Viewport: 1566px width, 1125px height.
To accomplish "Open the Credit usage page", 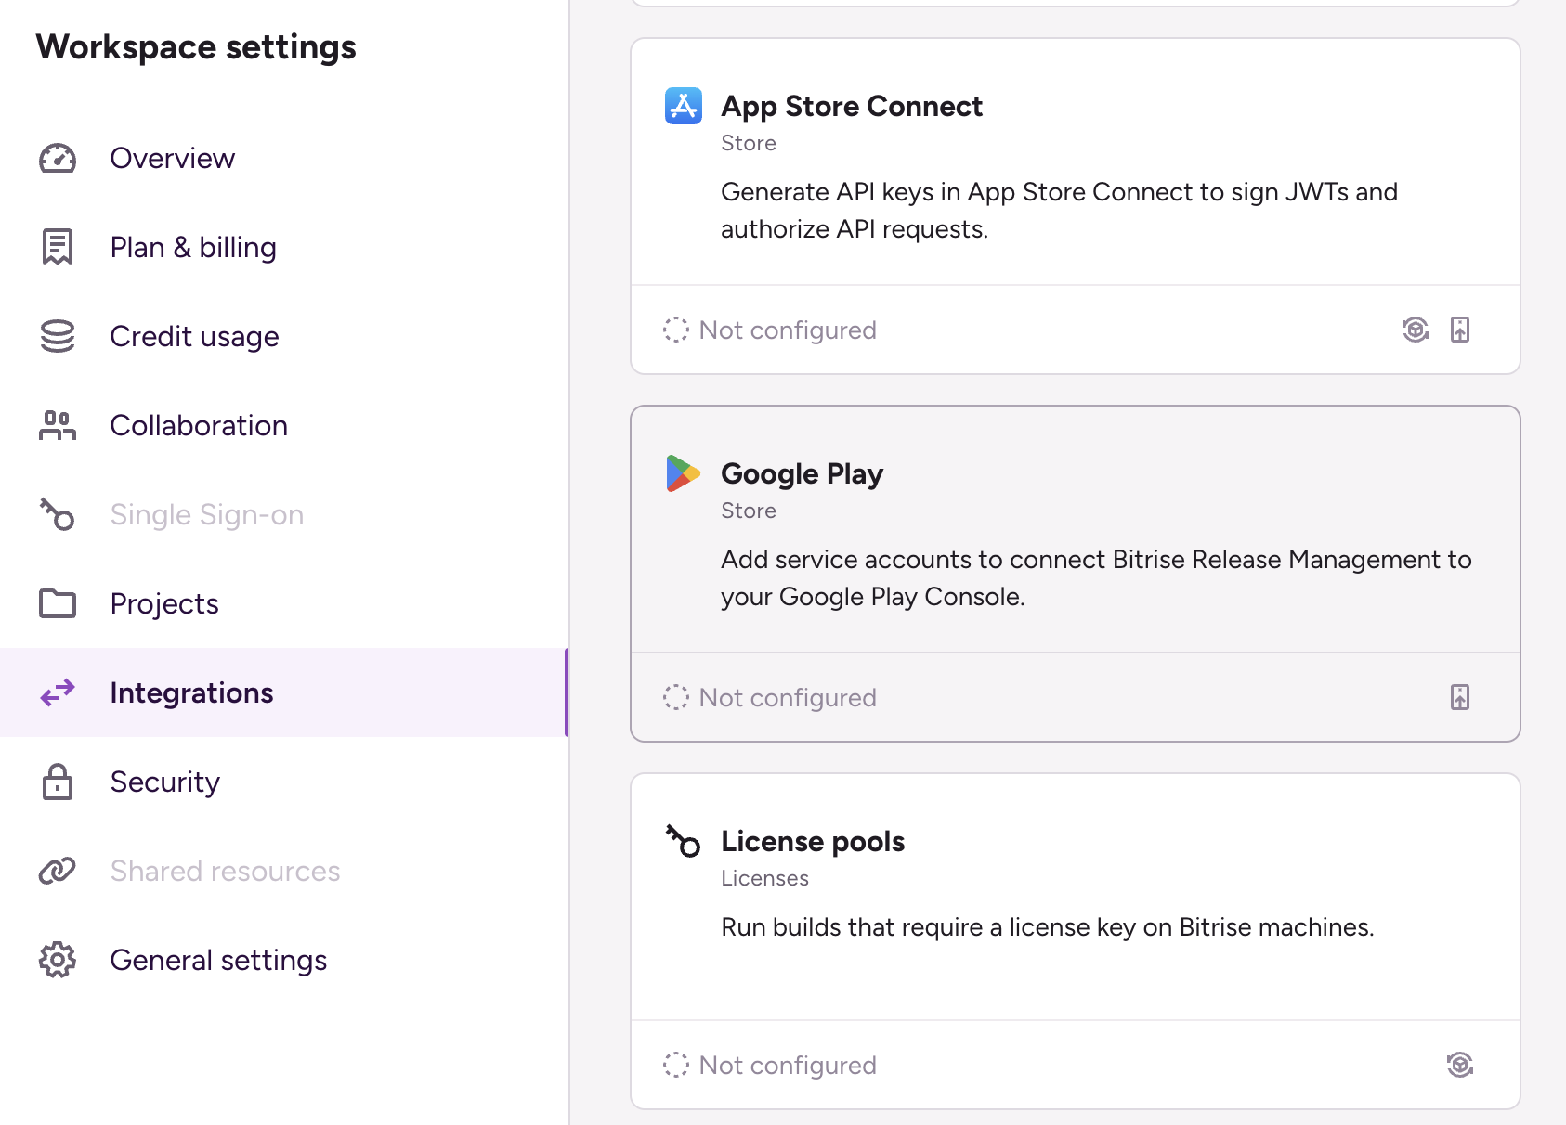I will click(194, 336).
